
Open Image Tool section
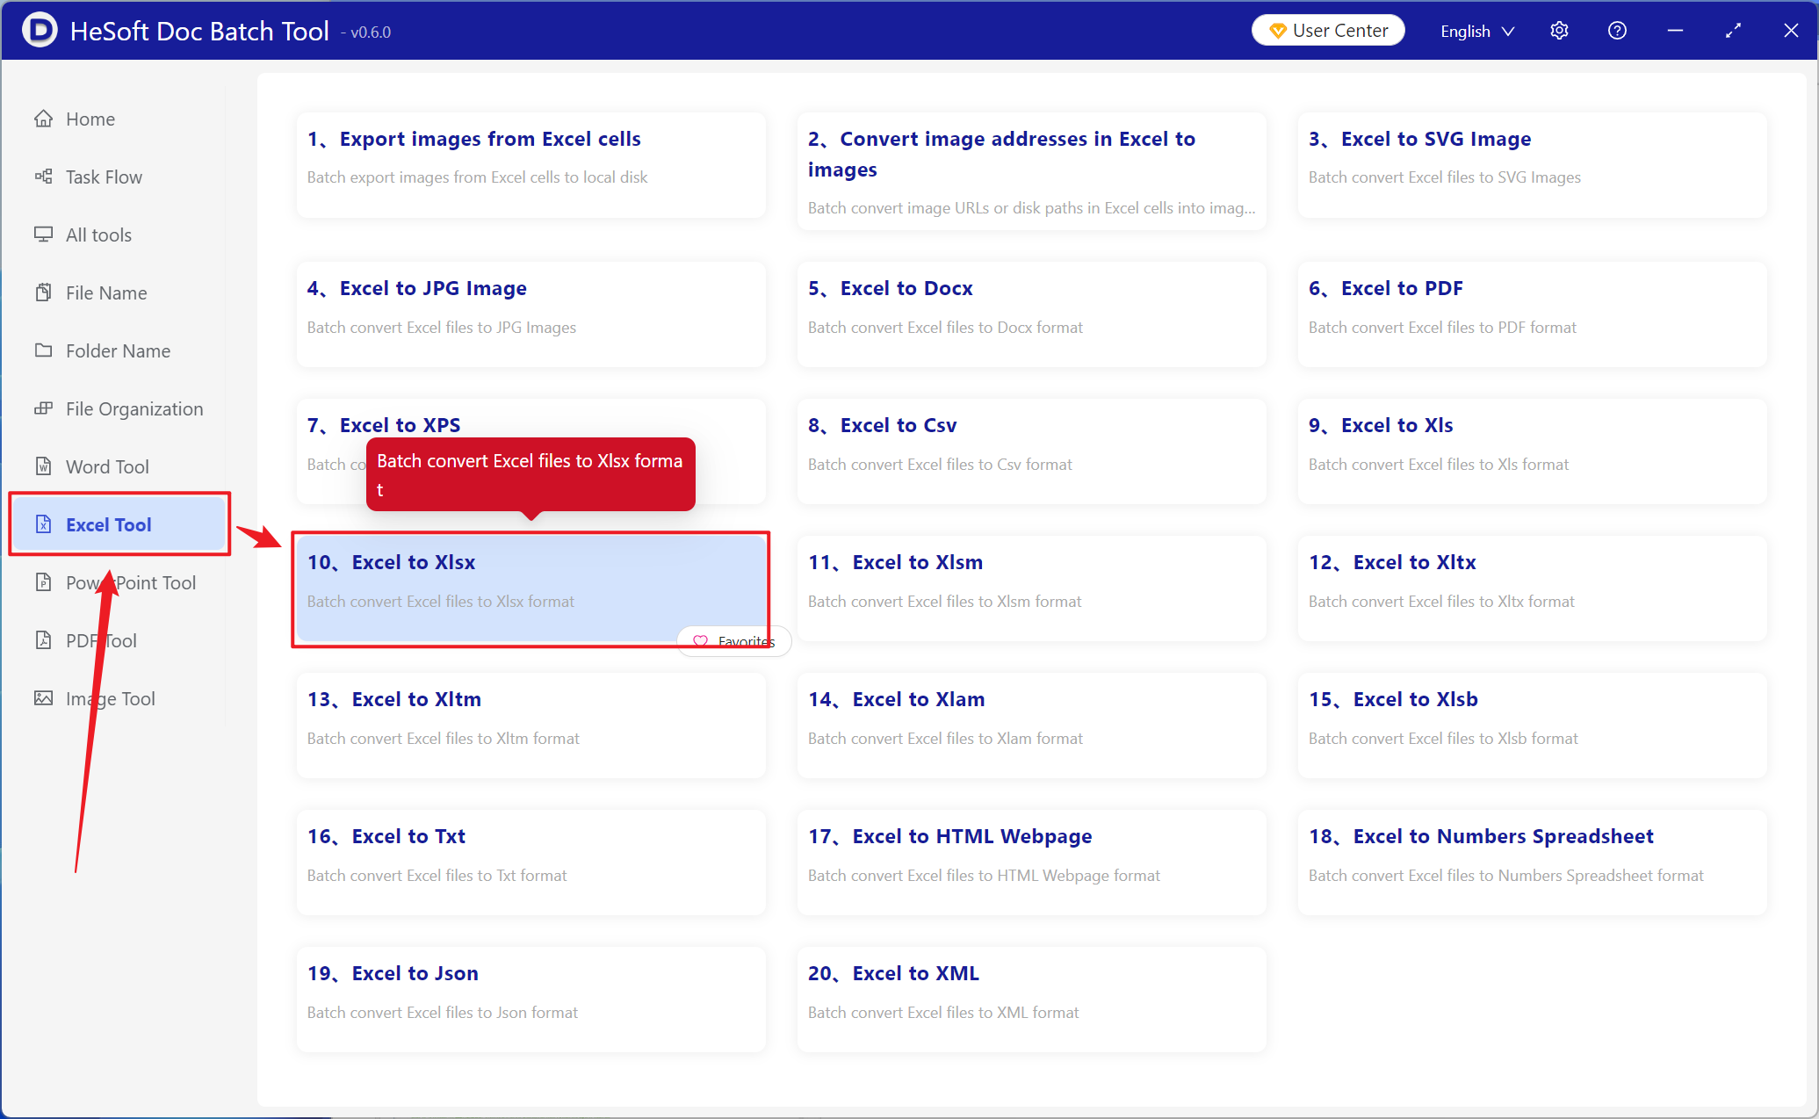119,698
